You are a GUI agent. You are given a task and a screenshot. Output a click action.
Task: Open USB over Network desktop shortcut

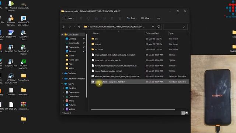(11, 21)
